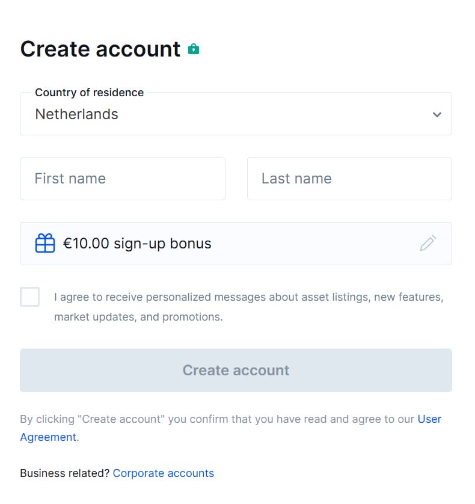The image size is (475, 504).
Task: Focus the First name field
Action: (x=123, y=179)
